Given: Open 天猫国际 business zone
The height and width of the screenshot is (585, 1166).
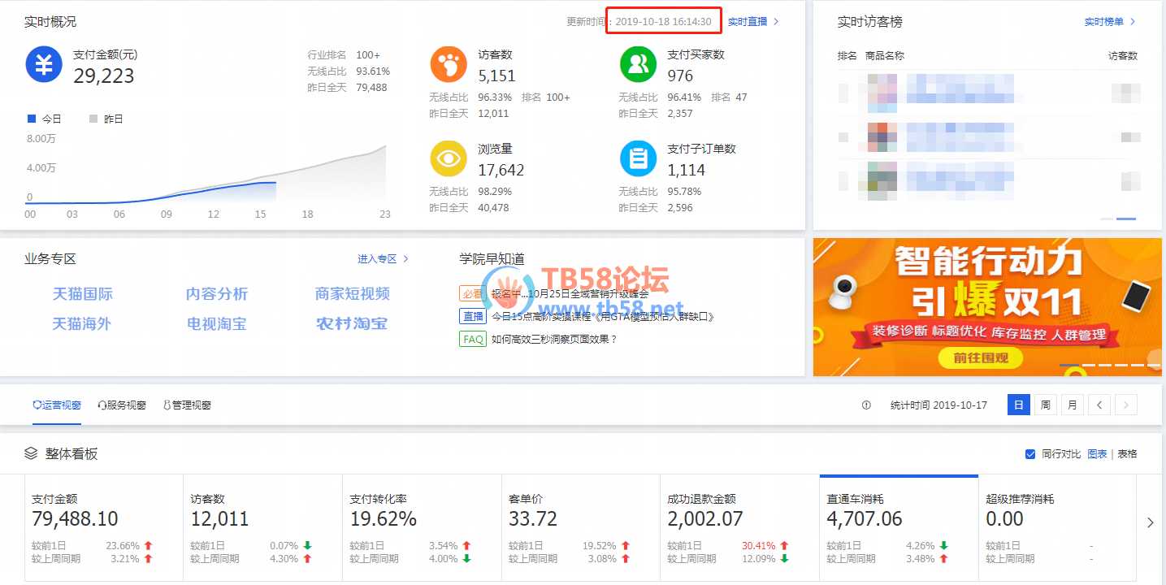Looking at the screenshot, I should click(x=82, y=294).
